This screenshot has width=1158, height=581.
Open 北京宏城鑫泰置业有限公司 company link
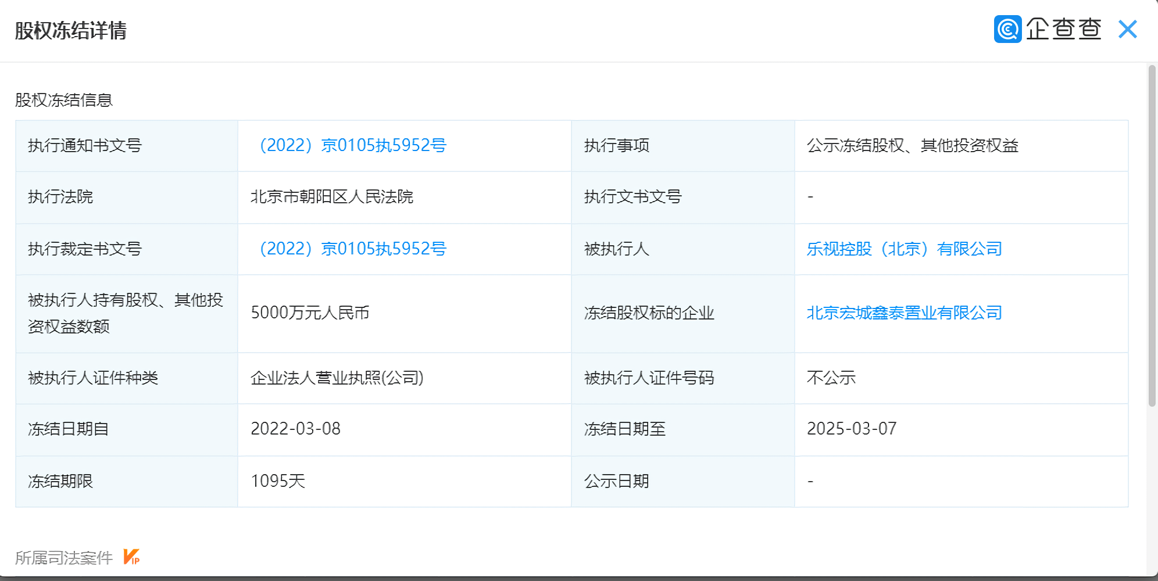[x=905, y=313]
